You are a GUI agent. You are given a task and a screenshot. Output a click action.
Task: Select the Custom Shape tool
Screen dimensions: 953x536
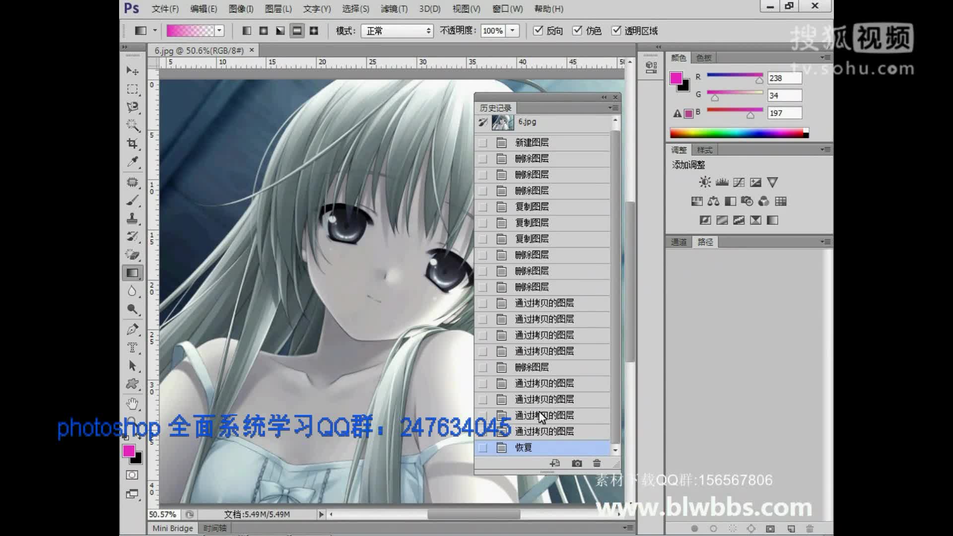click(x=132, y=384)
